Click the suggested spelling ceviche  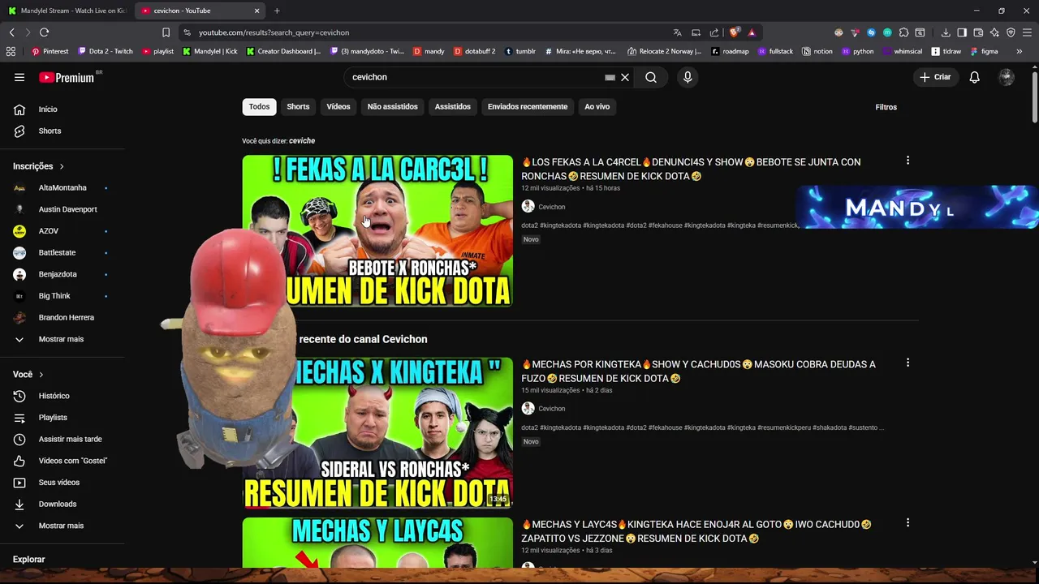[x=302, y=141]
